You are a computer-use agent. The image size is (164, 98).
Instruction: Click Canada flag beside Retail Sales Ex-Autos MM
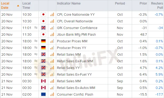[x=43, y=88]
